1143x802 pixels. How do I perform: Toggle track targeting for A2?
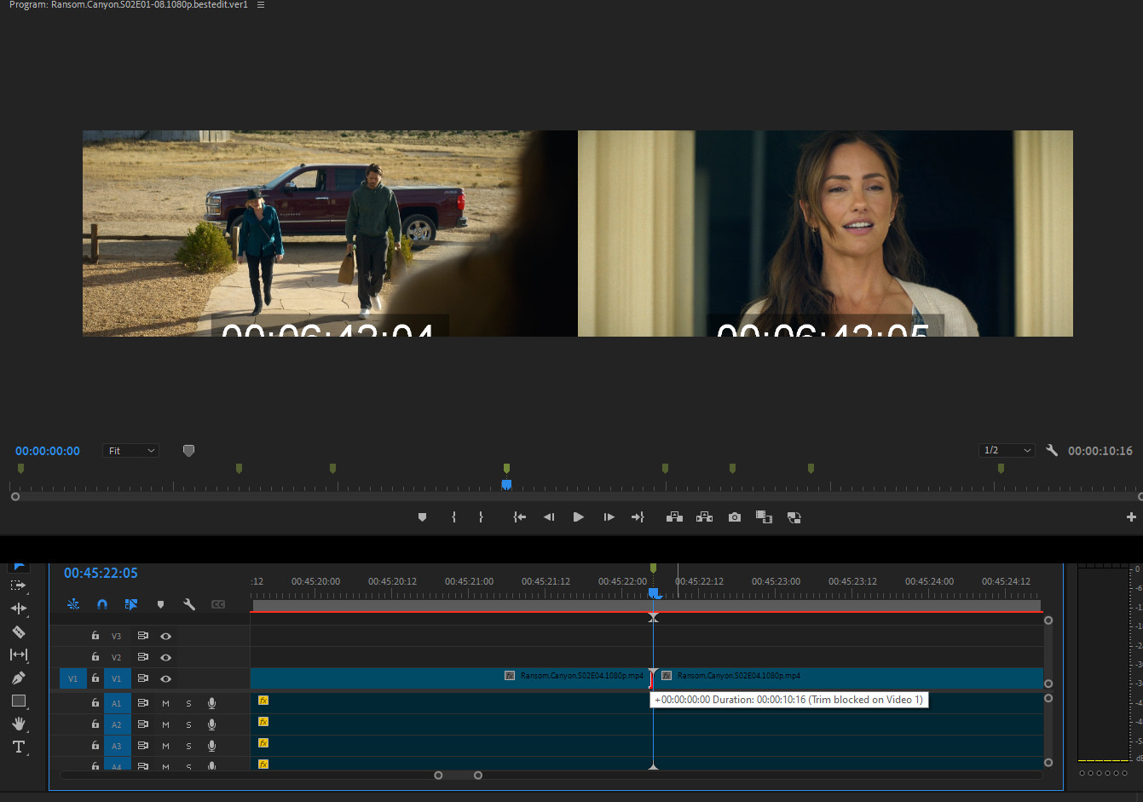pos(117,724)
